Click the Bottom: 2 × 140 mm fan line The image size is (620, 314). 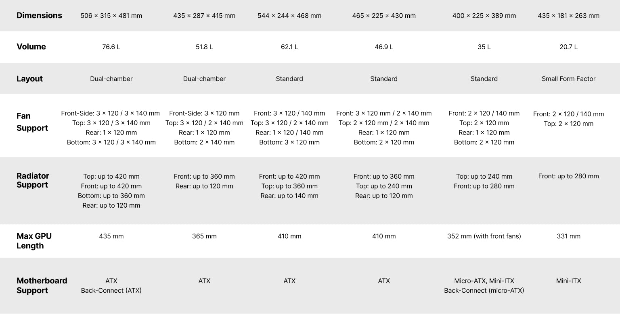[204, 143]
